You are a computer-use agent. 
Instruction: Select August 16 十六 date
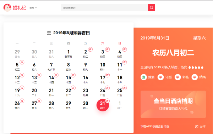point(86,80)
